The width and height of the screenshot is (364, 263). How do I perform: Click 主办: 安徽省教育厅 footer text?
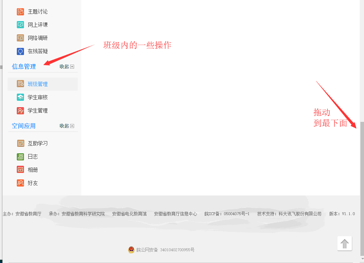[x=22, y=214]
